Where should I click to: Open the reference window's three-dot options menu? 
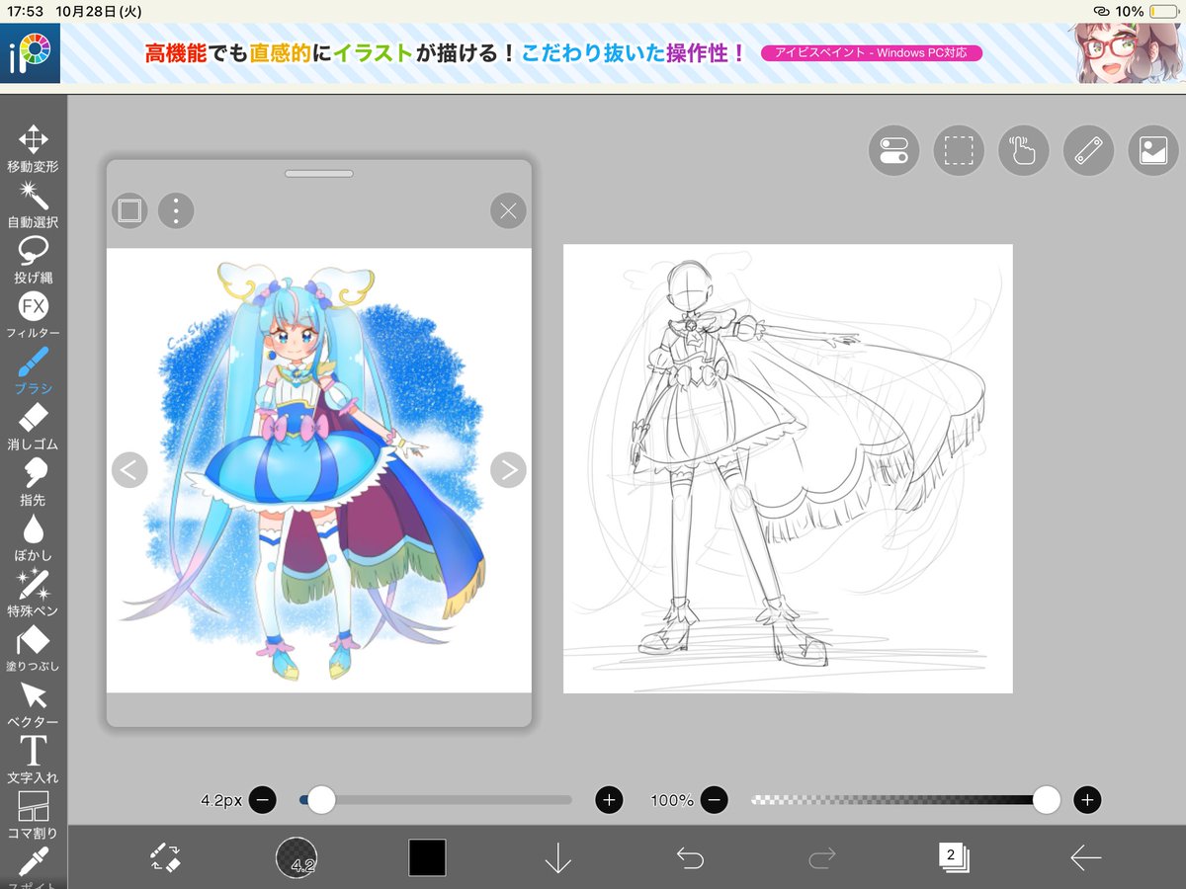[x=176, y=210]
